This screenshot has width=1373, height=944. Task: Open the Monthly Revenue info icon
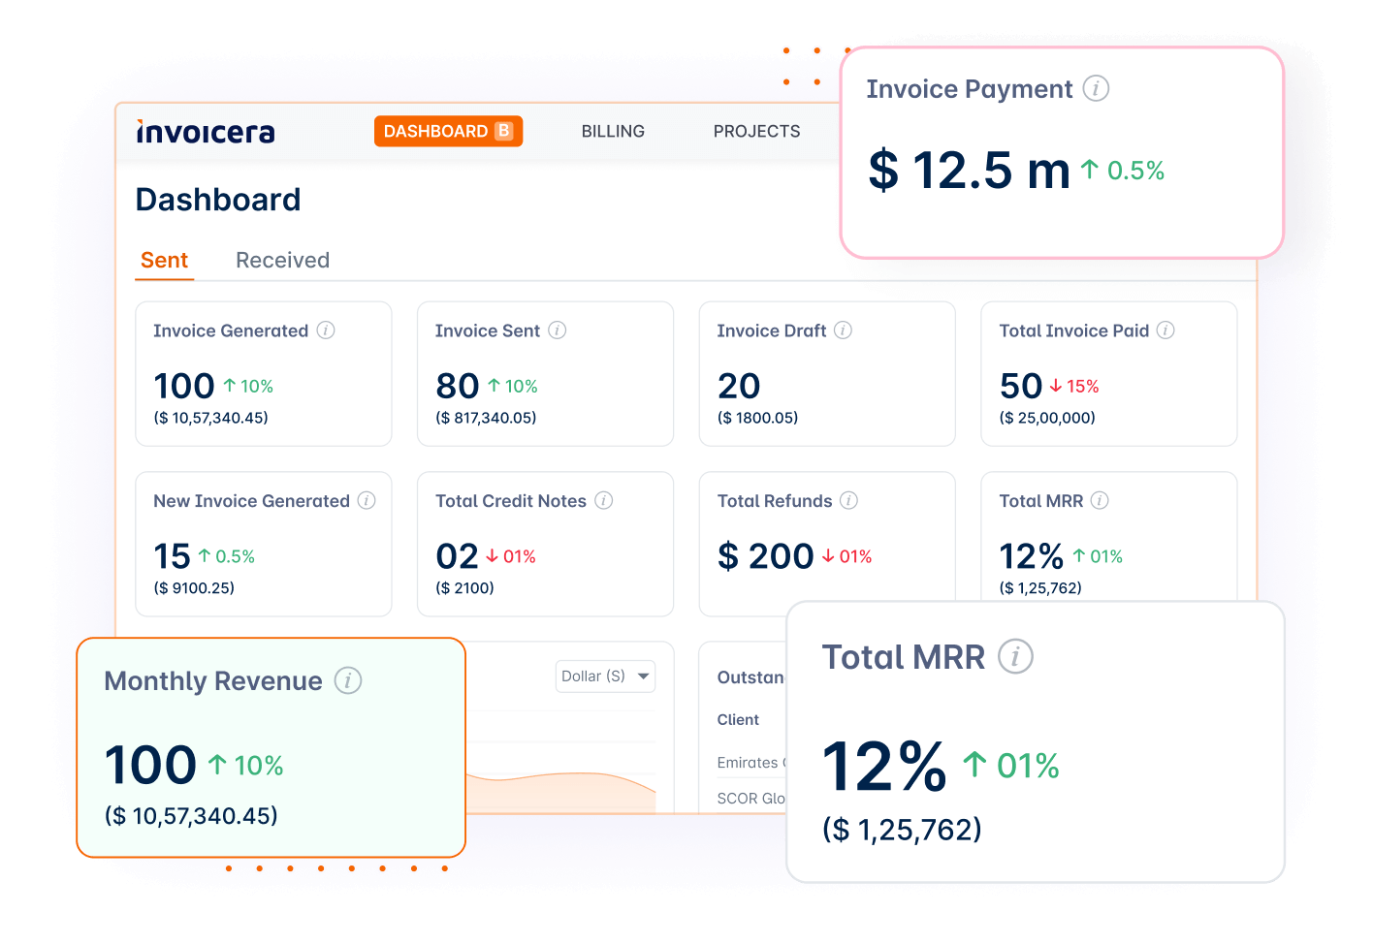(x=348, y=680)
